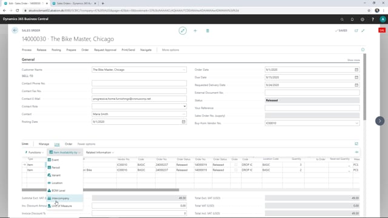Click More options
The height and width of the screenshot is (218, 388).
tap(170, 50)
